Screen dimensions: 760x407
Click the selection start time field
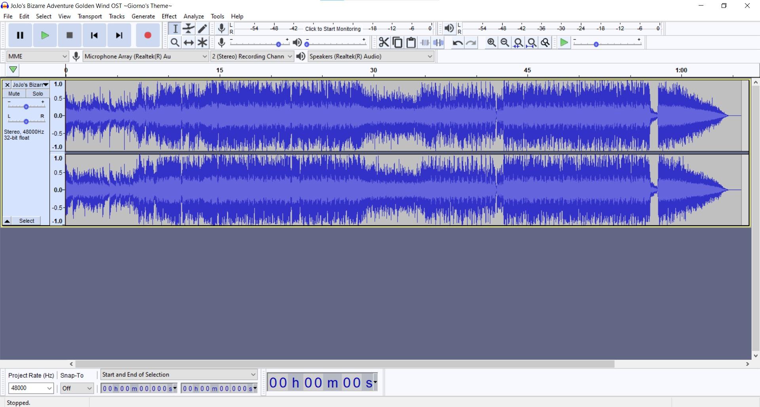139,388
